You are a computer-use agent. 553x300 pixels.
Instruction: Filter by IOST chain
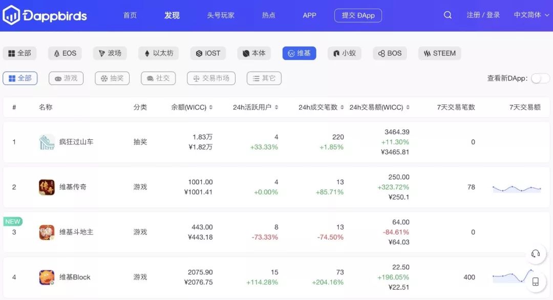pos(208,53)
